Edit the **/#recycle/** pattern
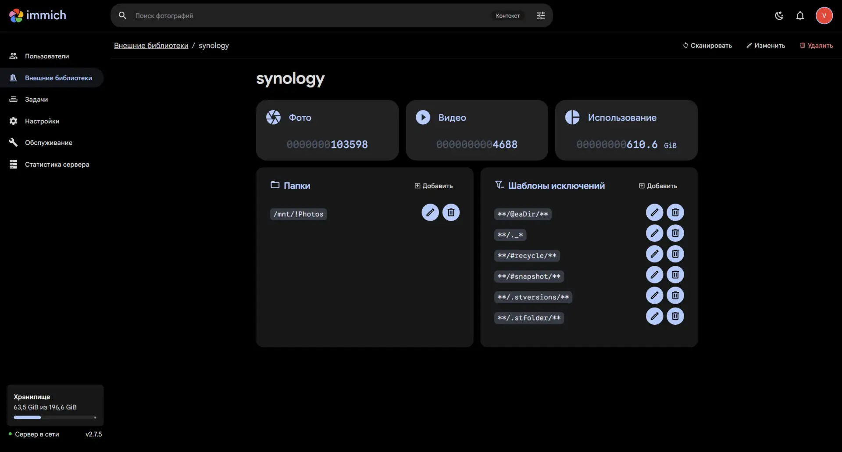Image resolution: width=842 pixels, height=452 pixels. [x=654, y=254]
